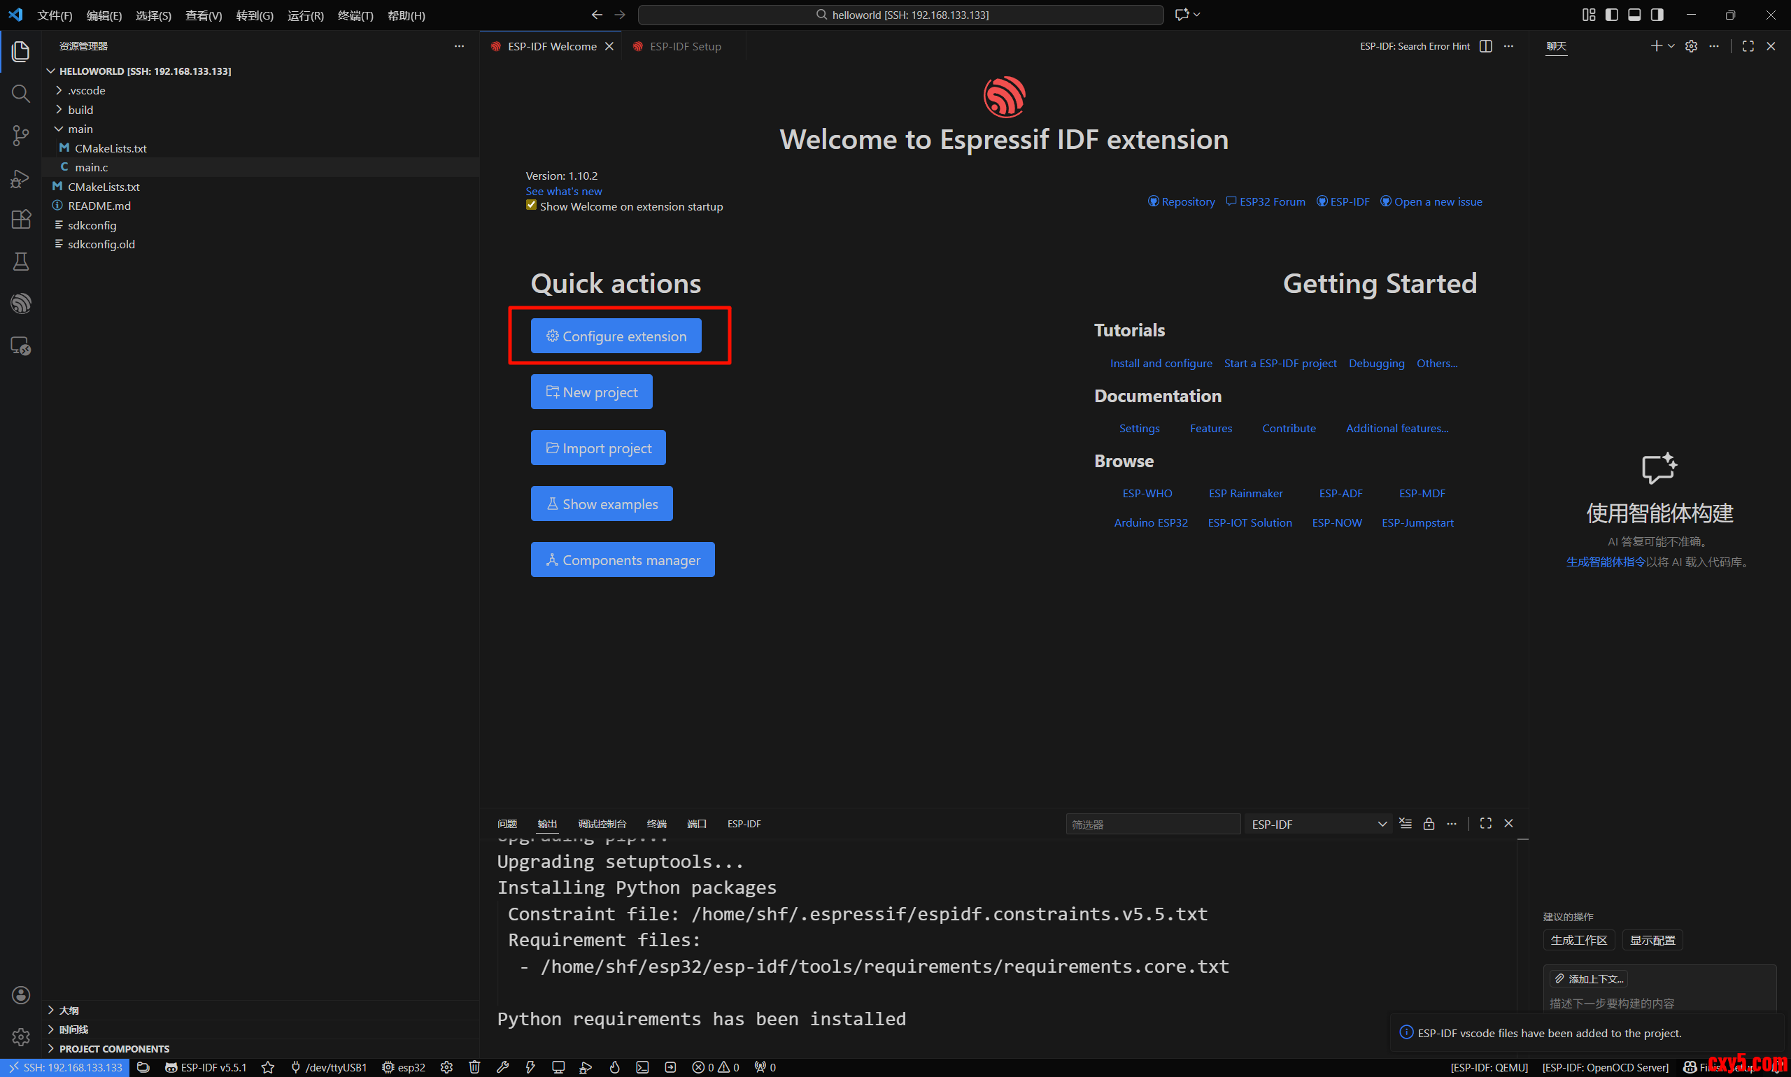Click the Configure extension button
The width and height of the screenshot is (1791, 1077).
[616, 336]
